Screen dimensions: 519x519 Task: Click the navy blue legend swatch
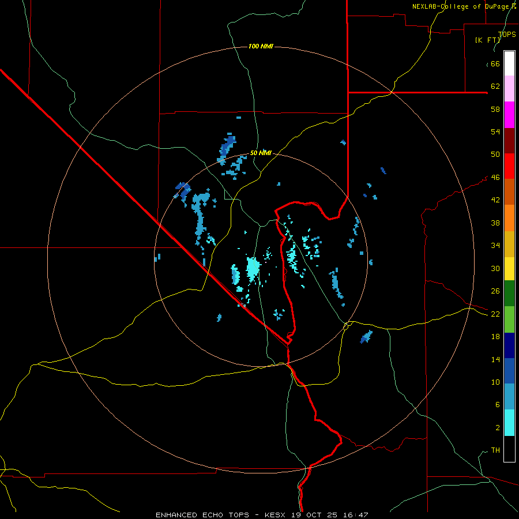click(509, 345)
